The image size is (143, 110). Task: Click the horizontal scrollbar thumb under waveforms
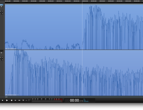tap(6, 97)
